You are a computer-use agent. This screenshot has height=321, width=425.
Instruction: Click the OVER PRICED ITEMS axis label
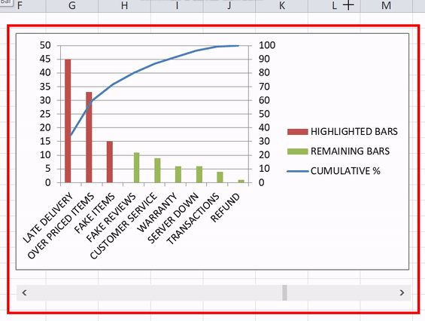coord(61,225)
